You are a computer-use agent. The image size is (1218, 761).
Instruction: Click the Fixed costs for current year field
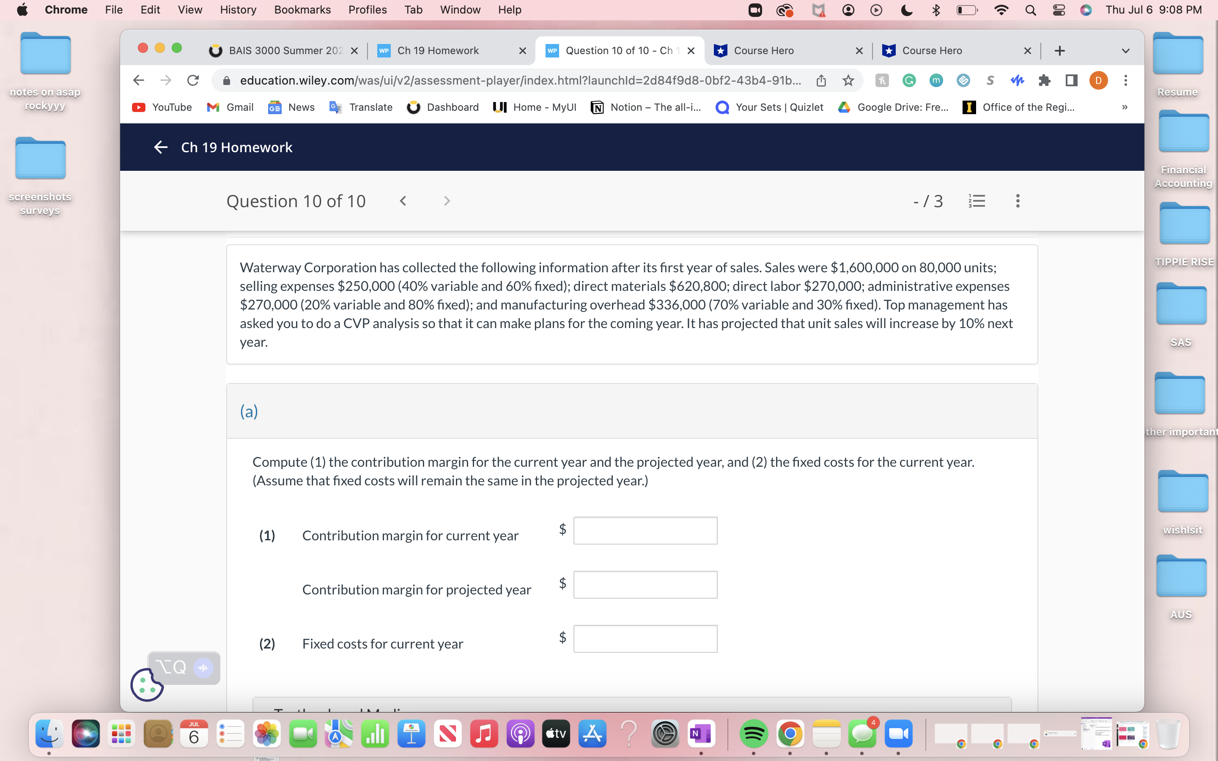(645, 639)
